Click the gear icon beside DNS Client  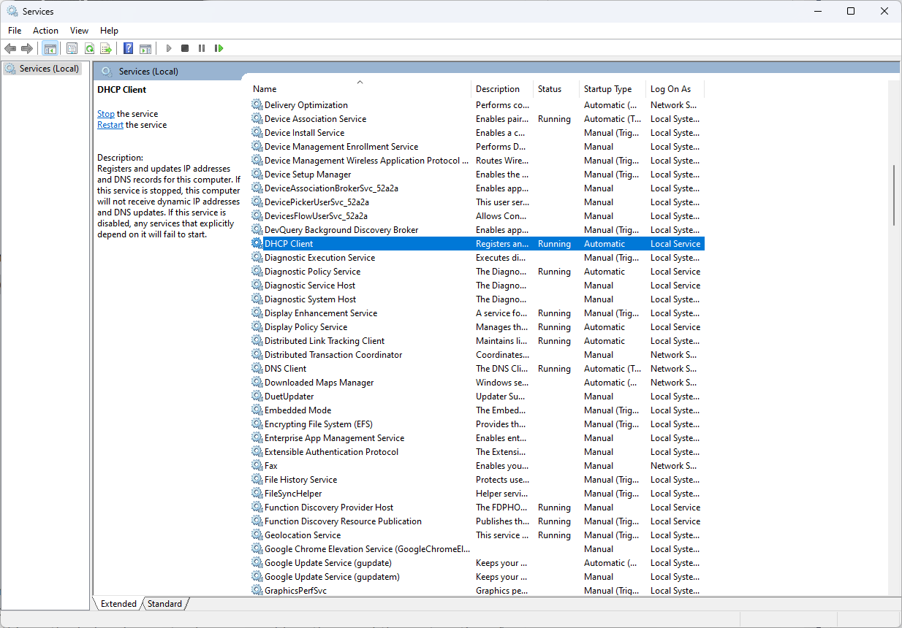click(257, 369)
